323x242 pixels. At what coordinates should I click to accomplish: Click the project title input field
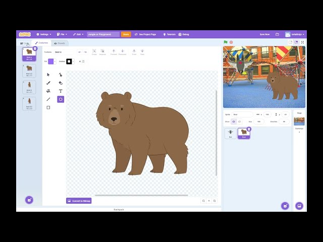click(103, 34)
